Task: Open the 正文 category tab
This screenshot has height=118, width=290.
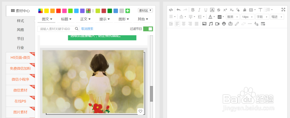Action: (85, 19)
